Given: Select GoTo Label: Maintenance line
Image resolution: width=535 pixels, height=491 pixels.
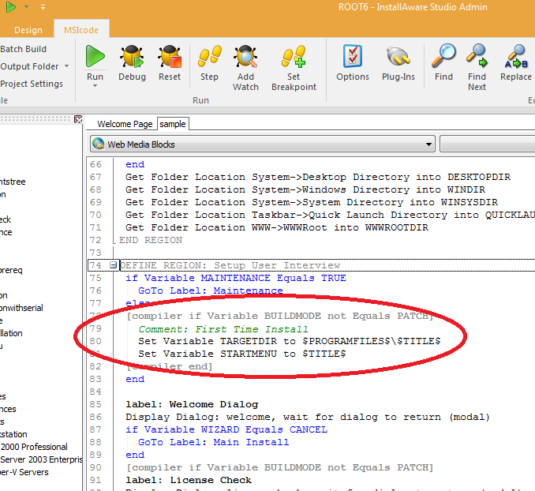Looking at the screenshot, I should [211, 290].
